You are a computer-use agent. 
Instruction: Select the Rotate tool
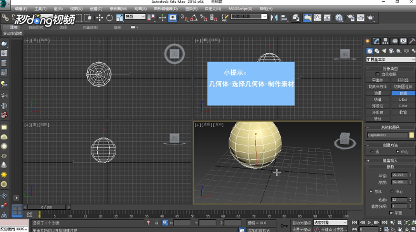tap(109, 18)
